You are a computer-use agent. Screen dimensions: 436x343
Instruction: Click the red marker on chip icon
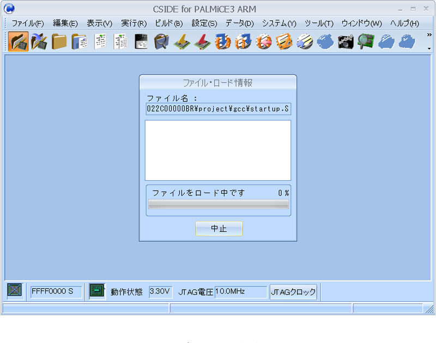(202, 41)
